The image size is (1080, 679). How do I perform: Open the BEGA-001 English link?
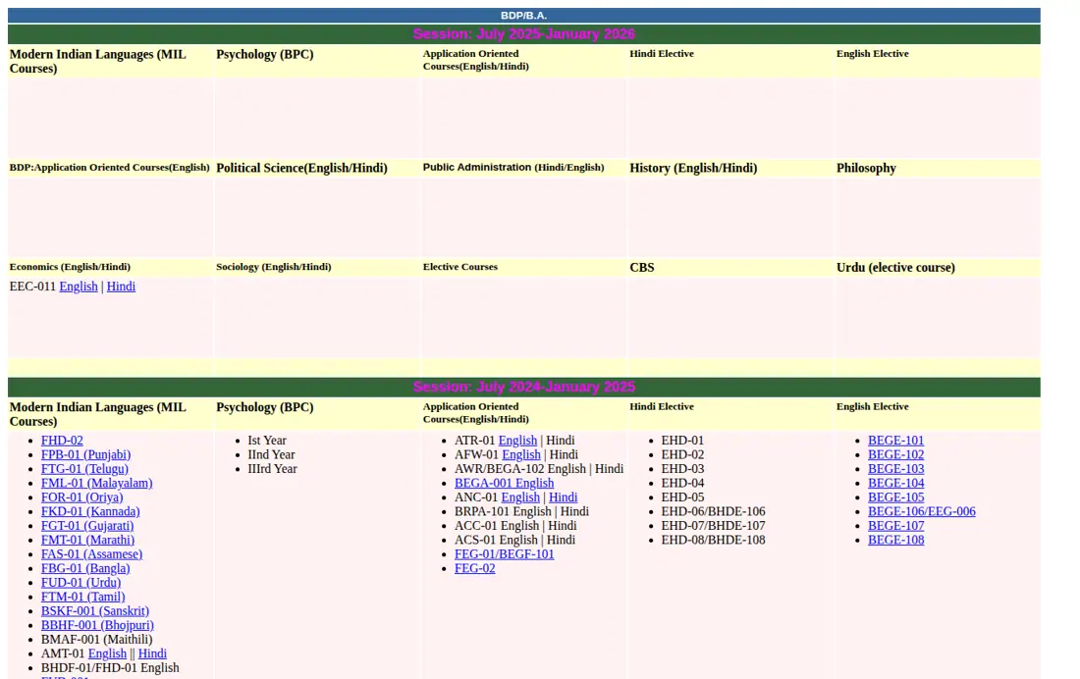tap(505, 483)
